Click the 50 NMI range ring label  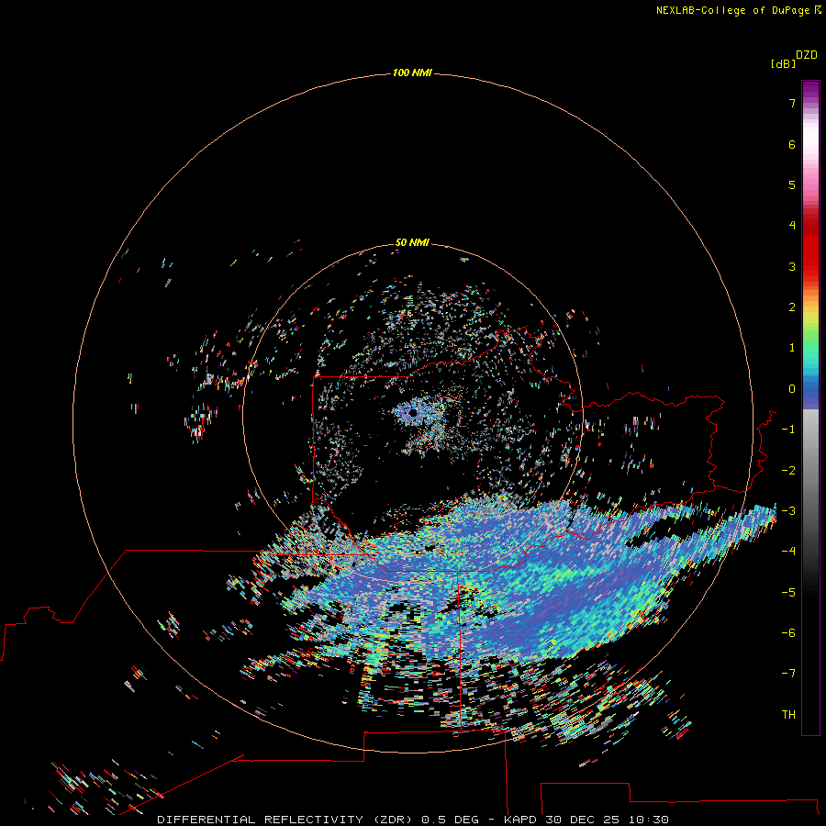tap(412, 242)
